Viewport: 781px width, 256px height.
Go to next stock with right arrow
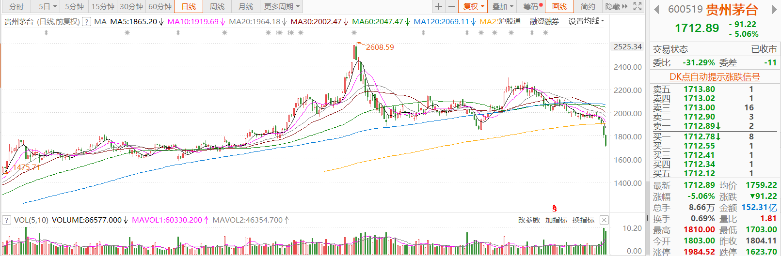point(771,10)
